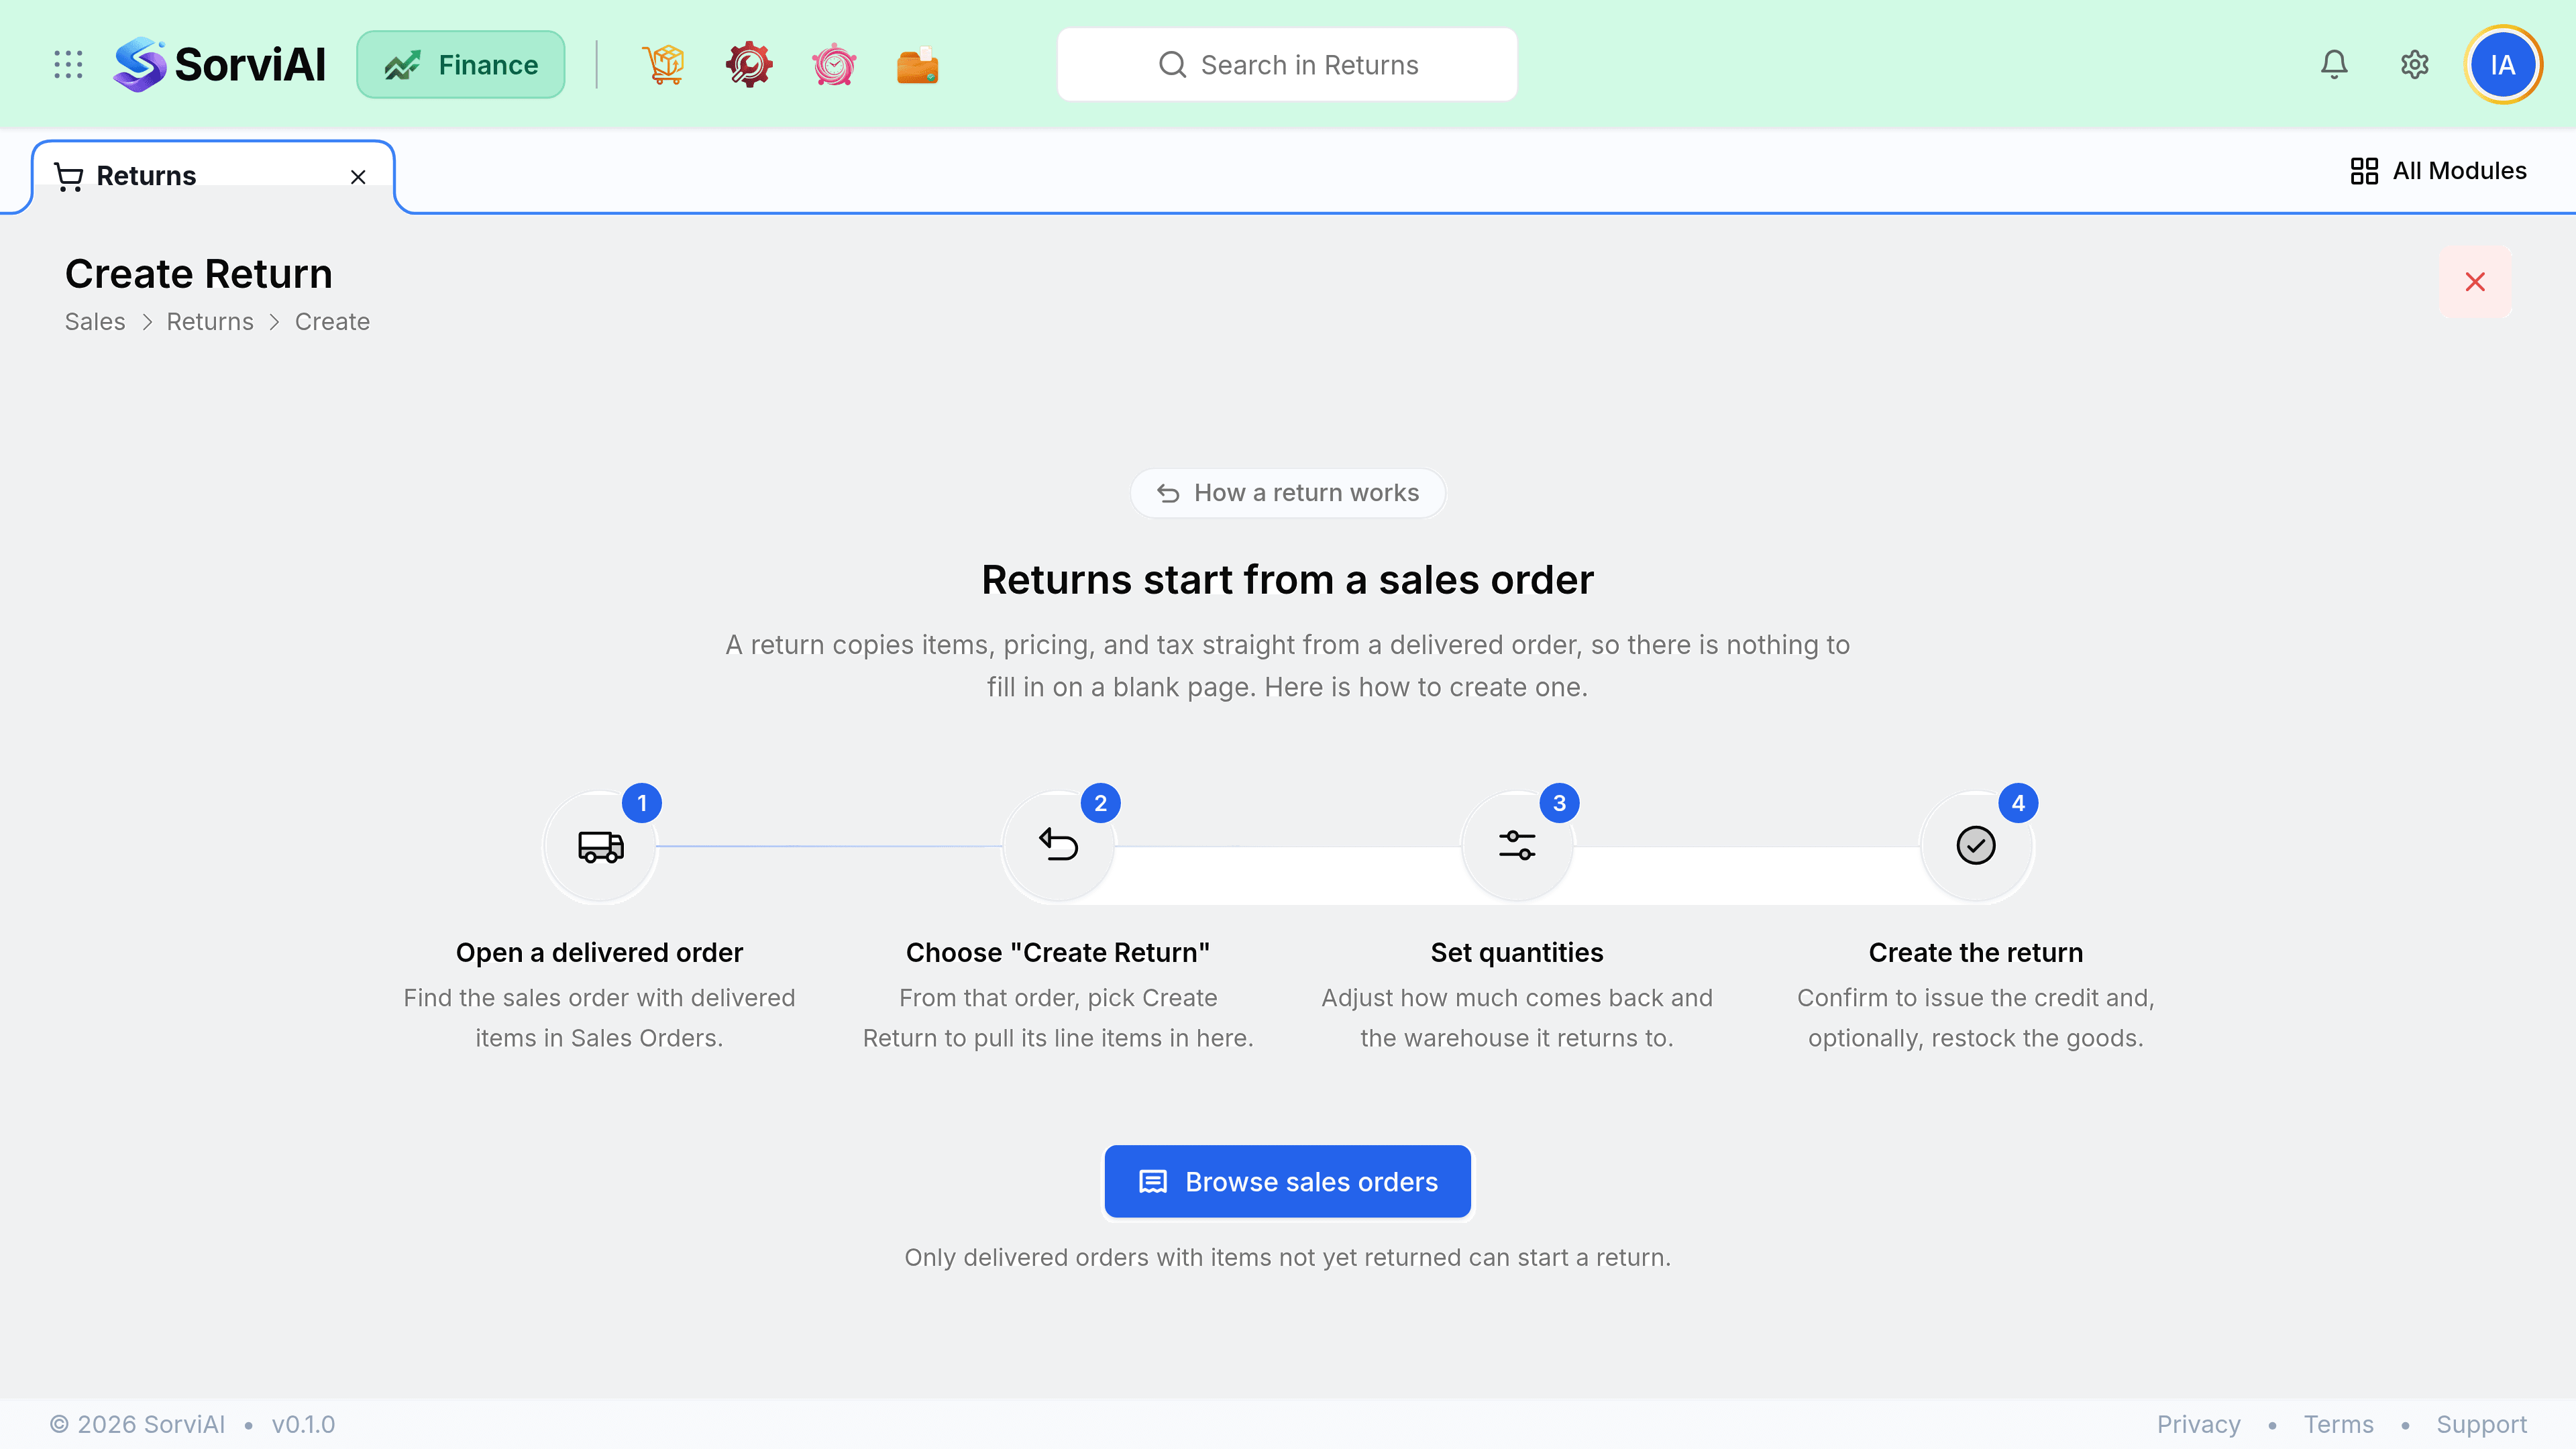Open the pink alarm clock module icon

834,65
